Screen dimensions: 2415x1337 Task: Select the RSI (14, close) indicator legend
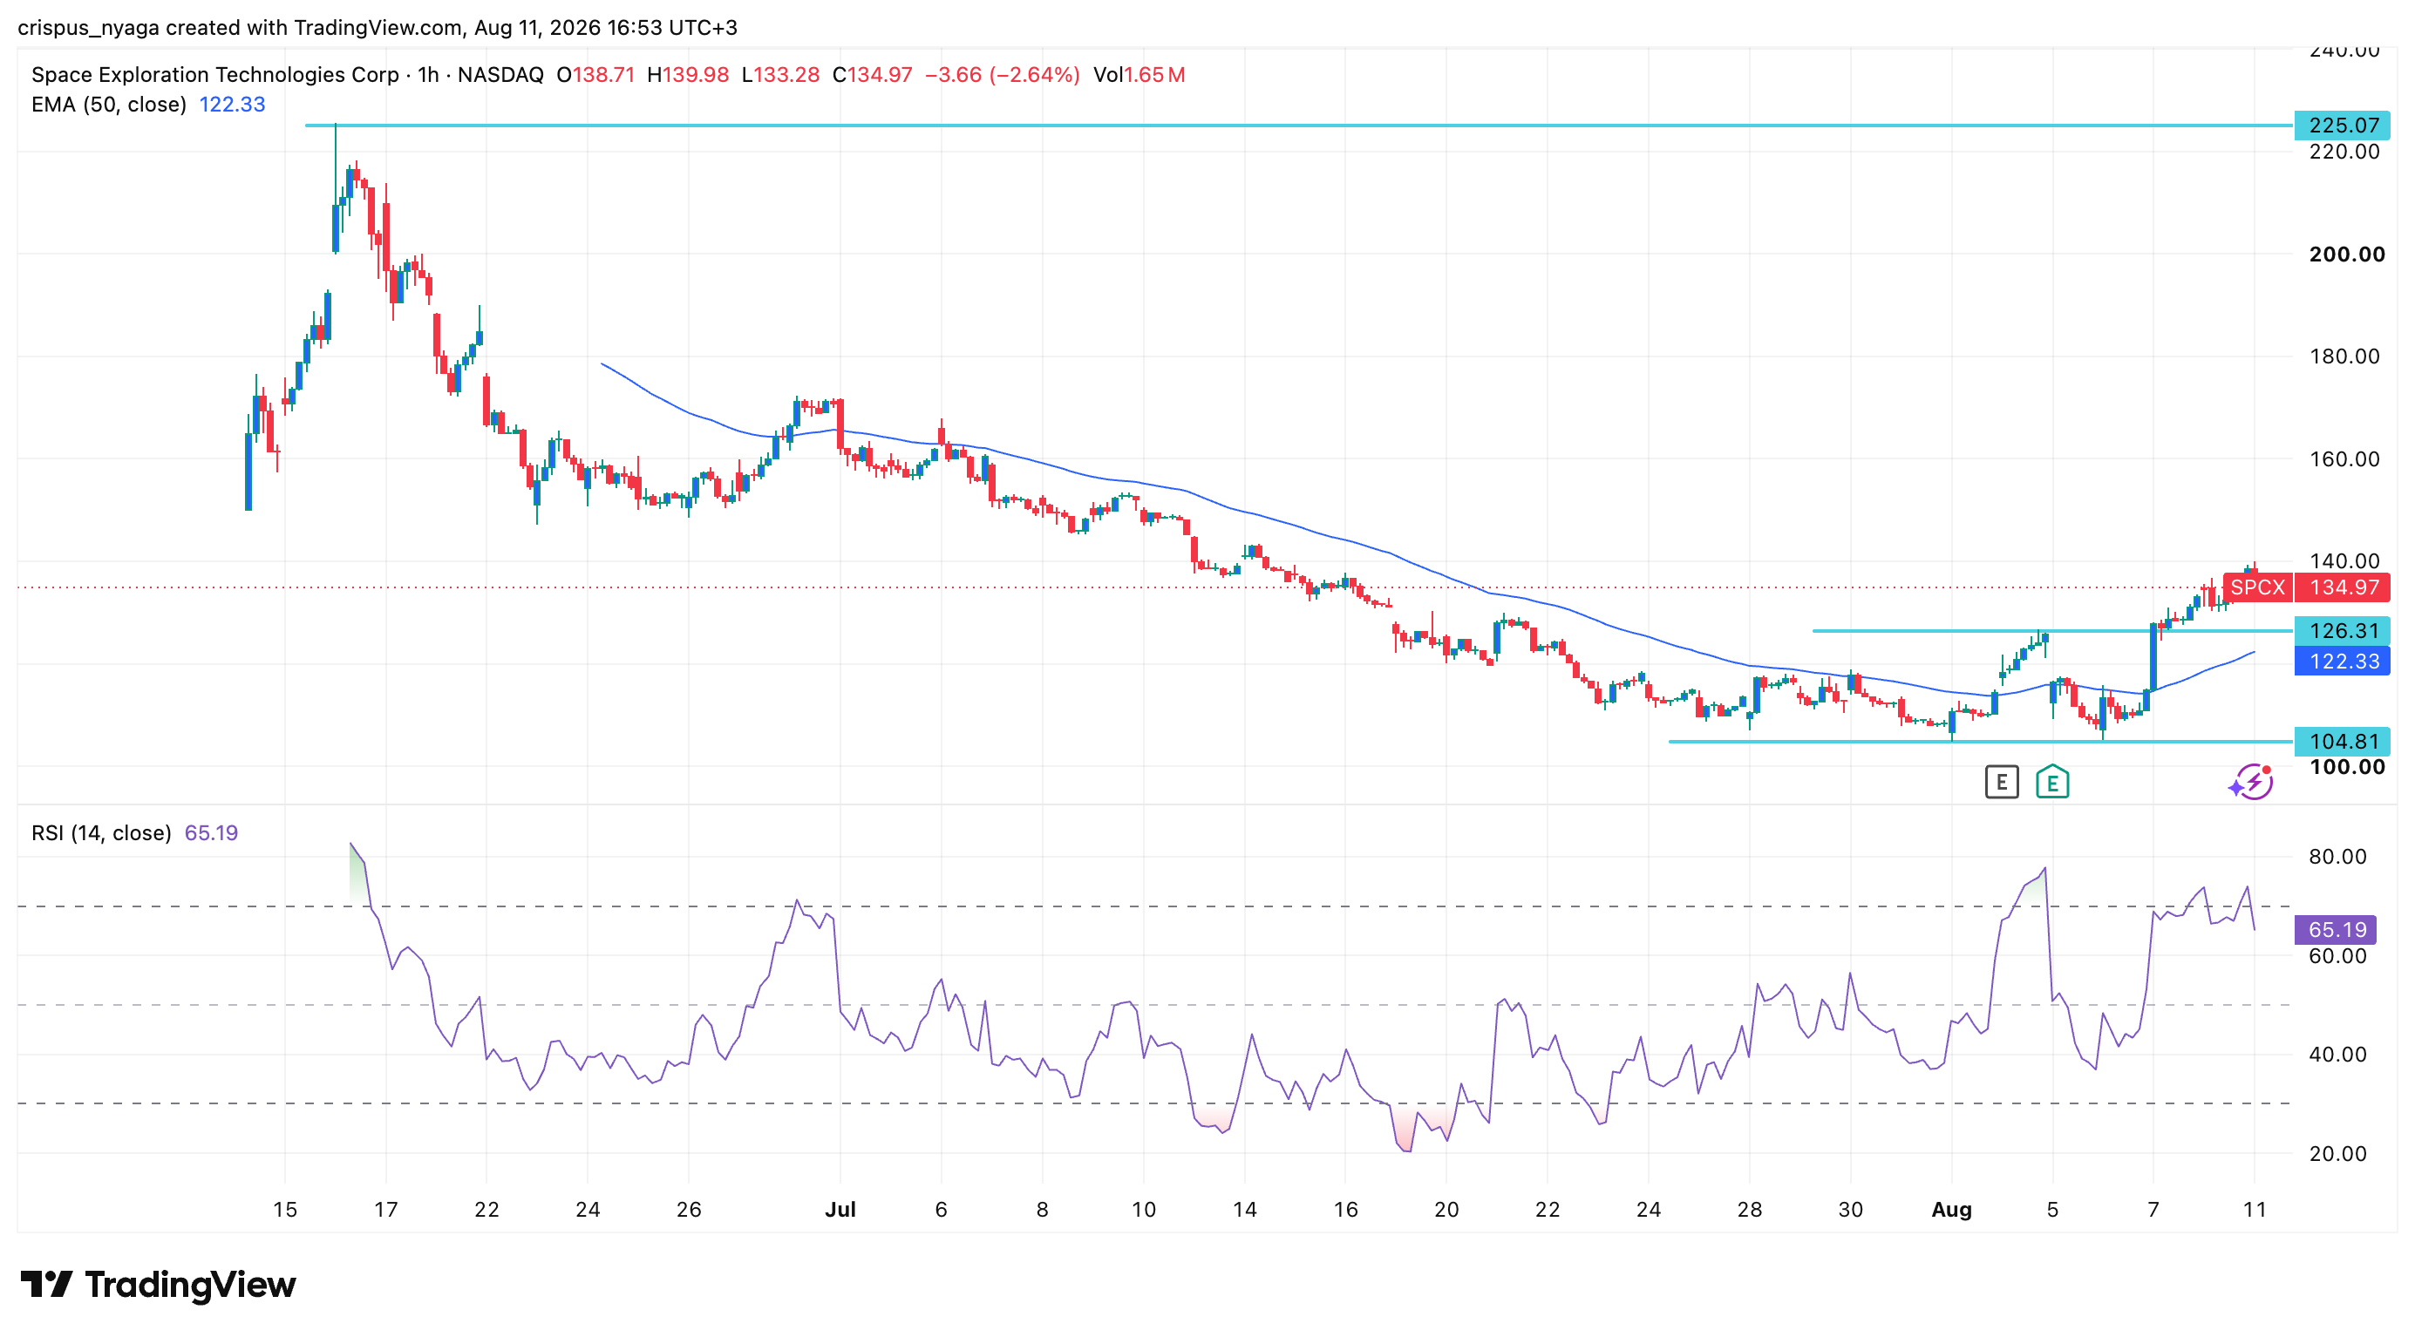[x=101, y=833]
